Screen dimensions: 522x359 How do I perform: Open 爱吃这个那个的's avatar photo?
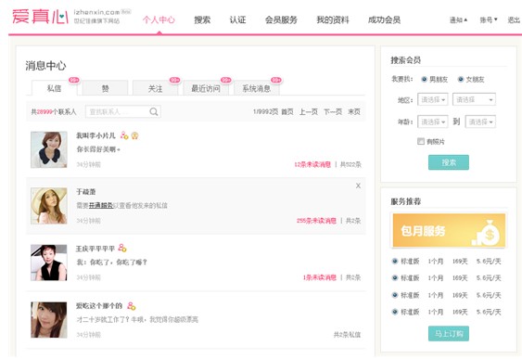click(49, 320)
